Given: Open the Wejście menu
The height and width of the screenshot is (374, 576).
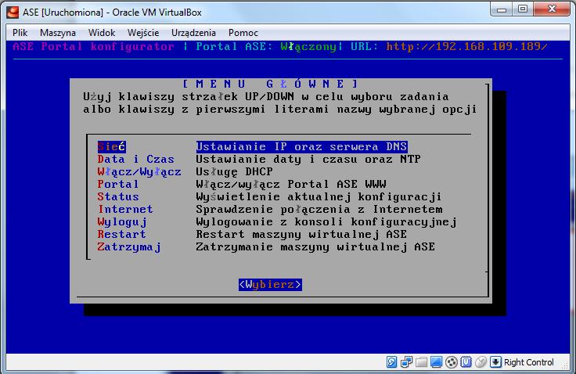Looking at the screenshot, I should [x=143, y=33].
